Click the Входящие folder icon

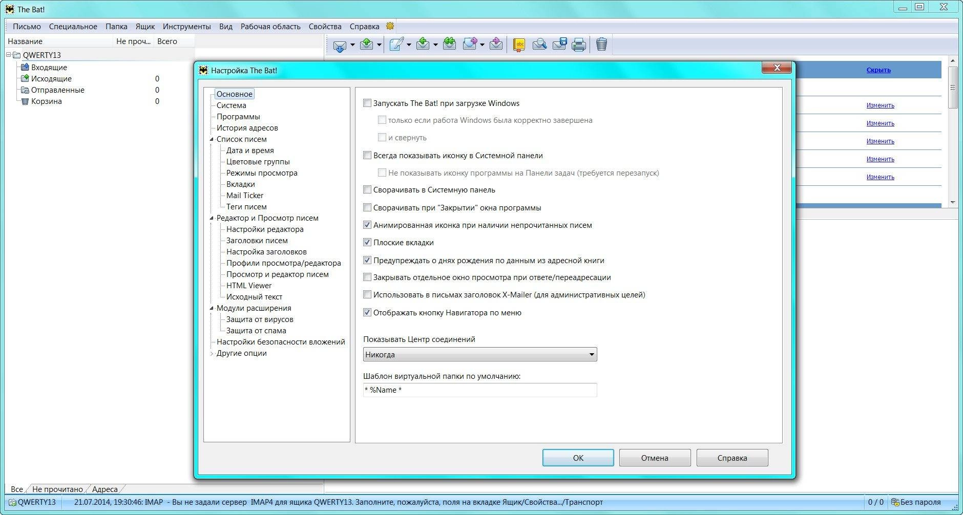point(25,67)
